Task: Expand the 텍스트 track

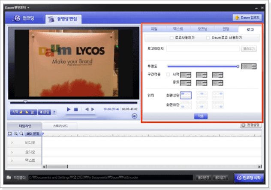Action: pyautogui.click(x=12, y=160)
